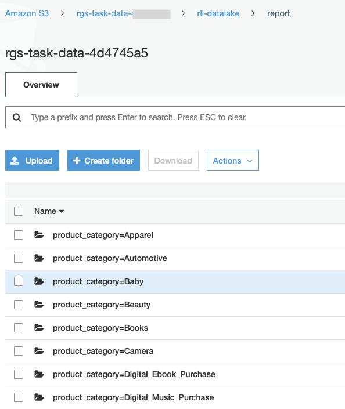Tick the select-all checkbox next to Name
The image size is (345, 409).
tap(19, 211)
